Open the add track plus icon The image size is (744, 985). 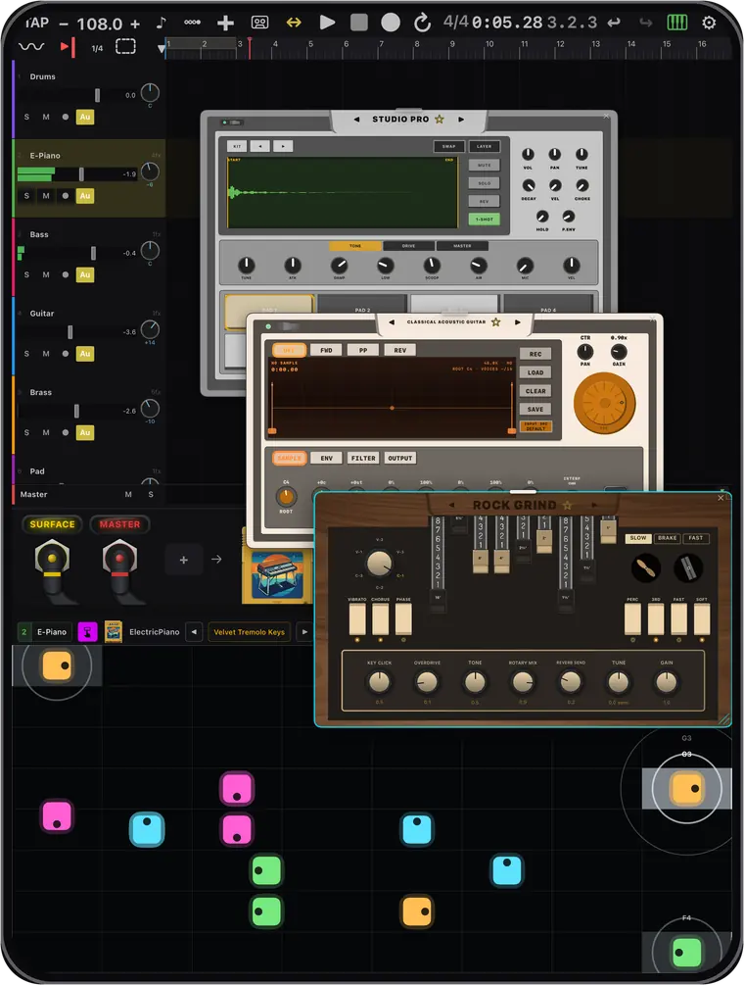coord(225,24)
